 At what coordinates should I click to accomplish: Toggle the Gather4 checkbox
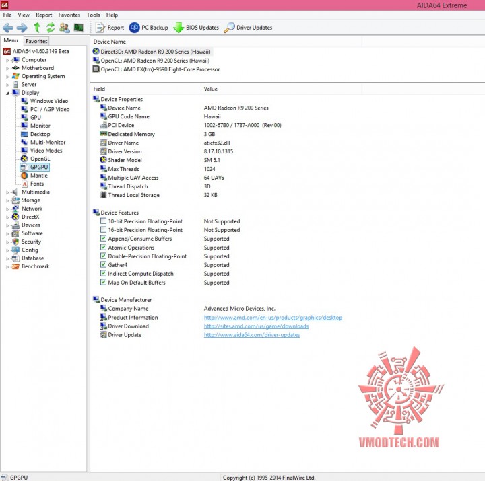[x=103, y=264]
